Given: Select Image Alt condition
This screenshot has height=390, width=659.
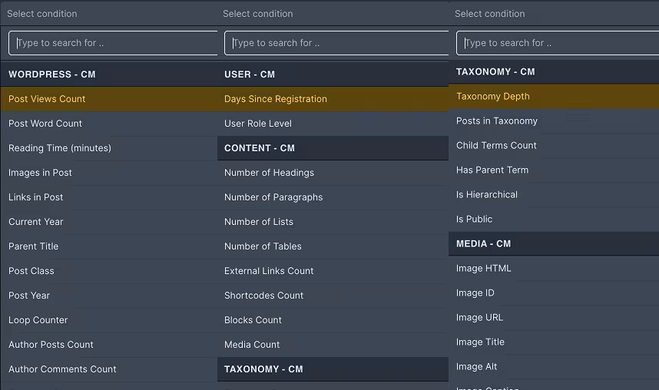Looking at the screenshot, I should click(554, 367).
